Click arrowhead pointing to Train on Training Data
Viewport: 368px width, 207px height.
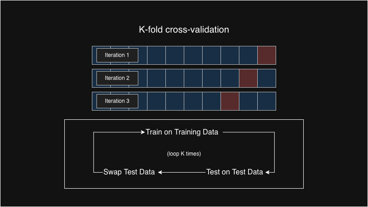[x=143, y=132]
